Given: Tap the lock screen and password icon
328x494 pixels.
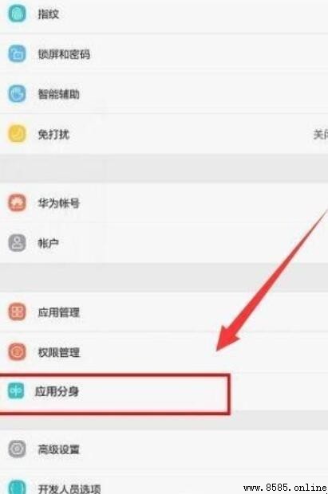Looking at the screenshot, I should pyautogui.click(x=17, y=54).
